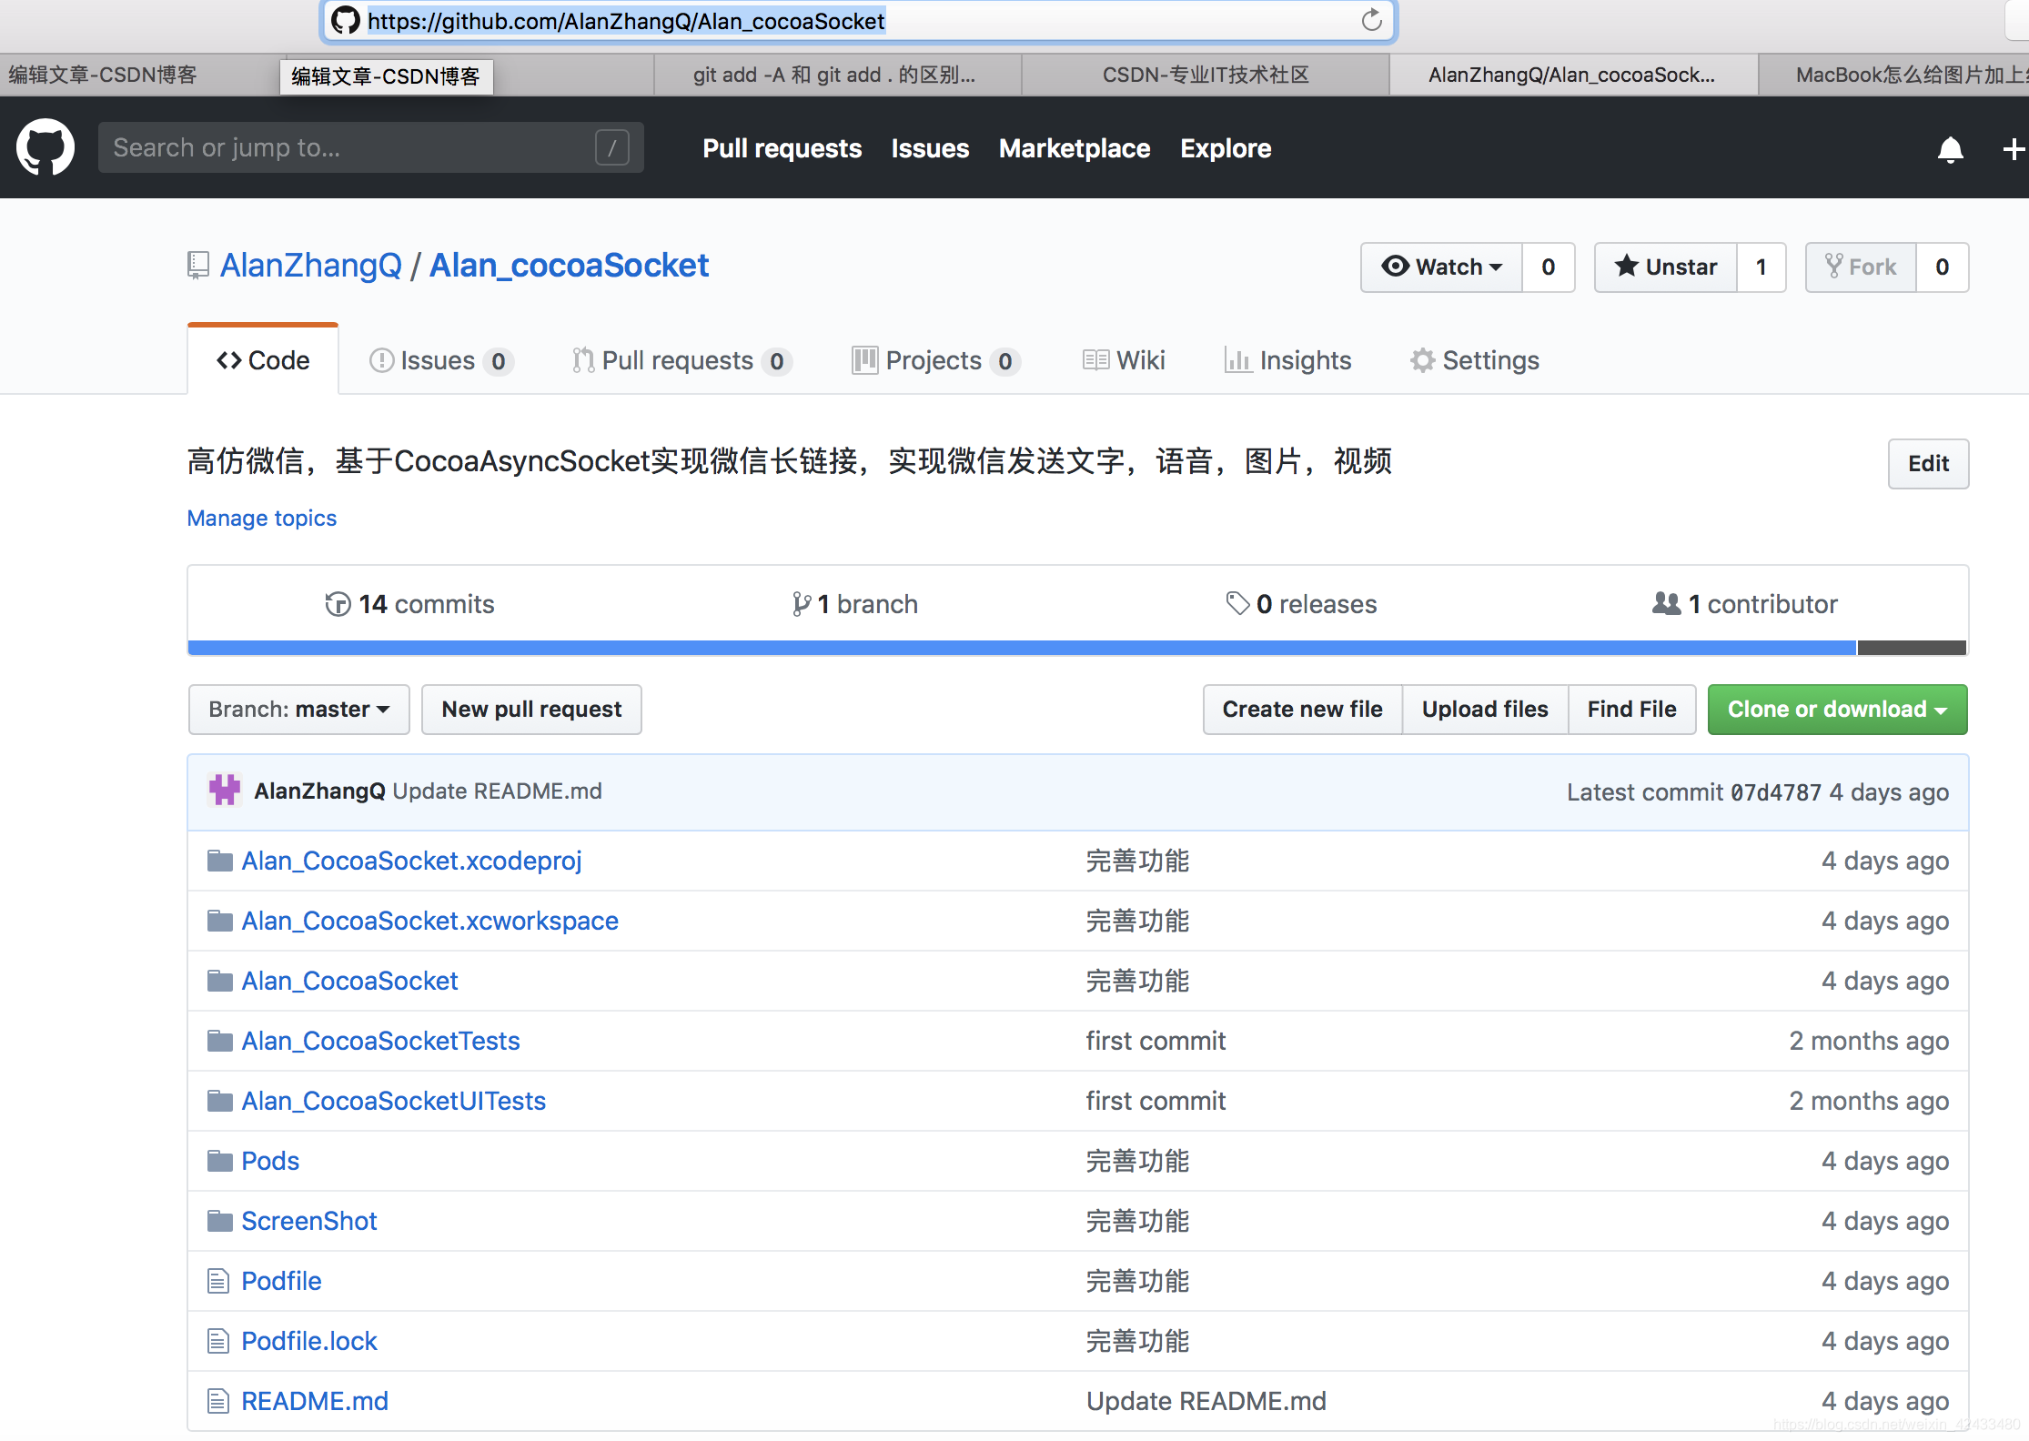Click the browser reload icon in address bar
The width and height of the screenshot is (2029, 1441).
click(1371, 20)
